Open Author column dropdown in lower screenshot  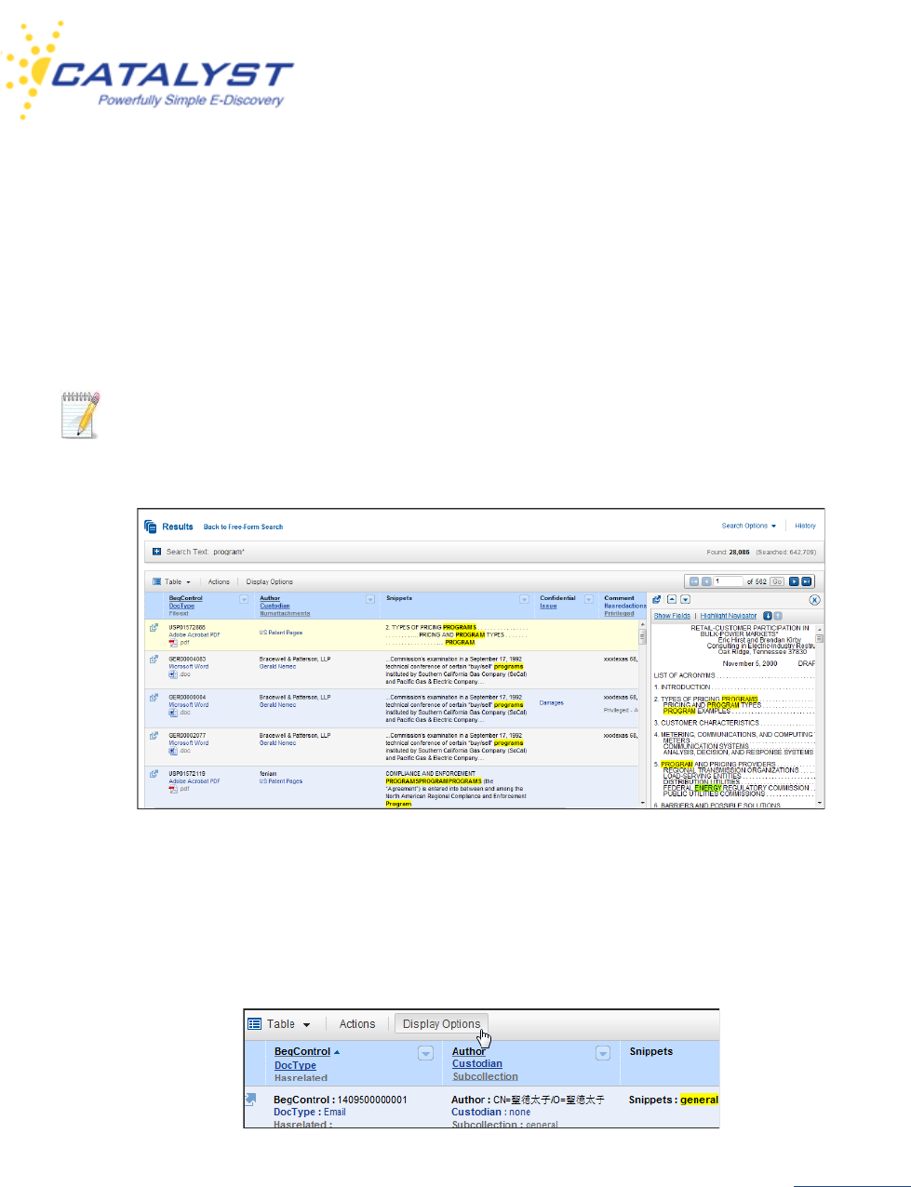[603, 1053]
